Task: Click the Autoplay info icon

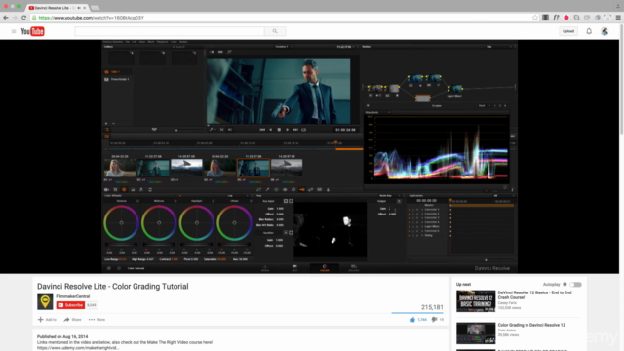Action: coord(565,284)
